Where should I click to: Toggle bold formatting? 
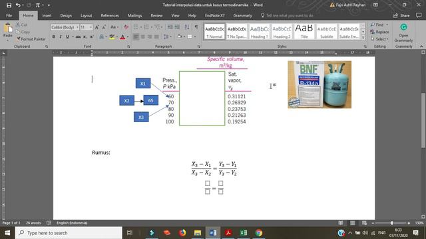pos(53,37)
